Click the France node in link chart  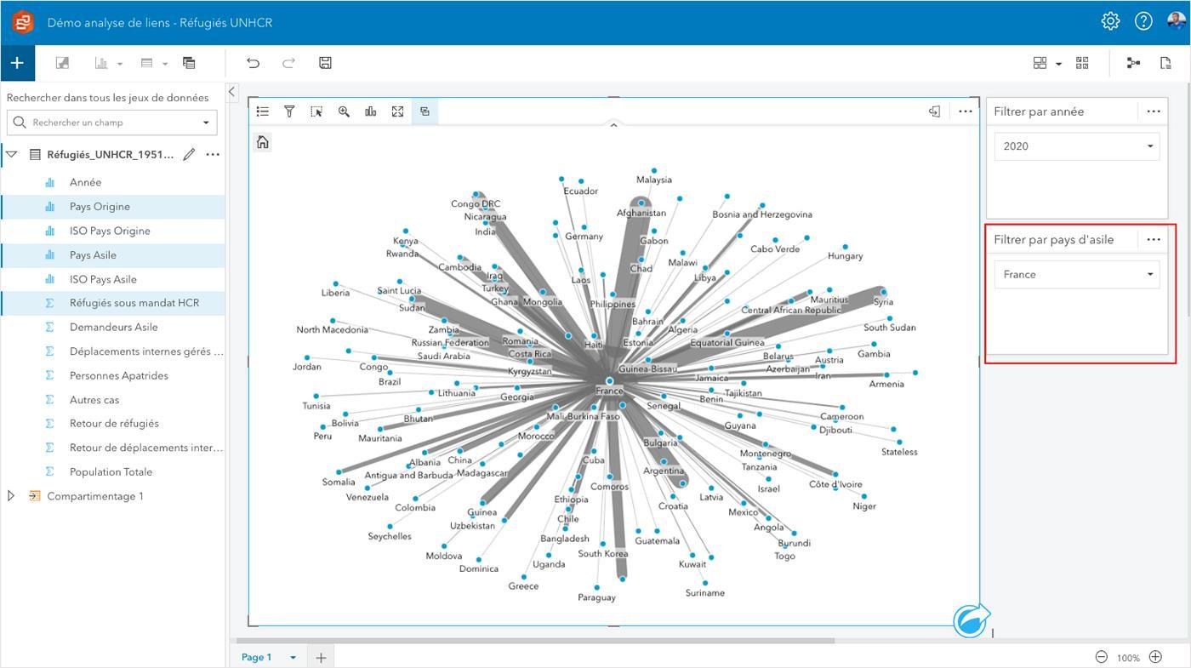[x=609, y=381]
